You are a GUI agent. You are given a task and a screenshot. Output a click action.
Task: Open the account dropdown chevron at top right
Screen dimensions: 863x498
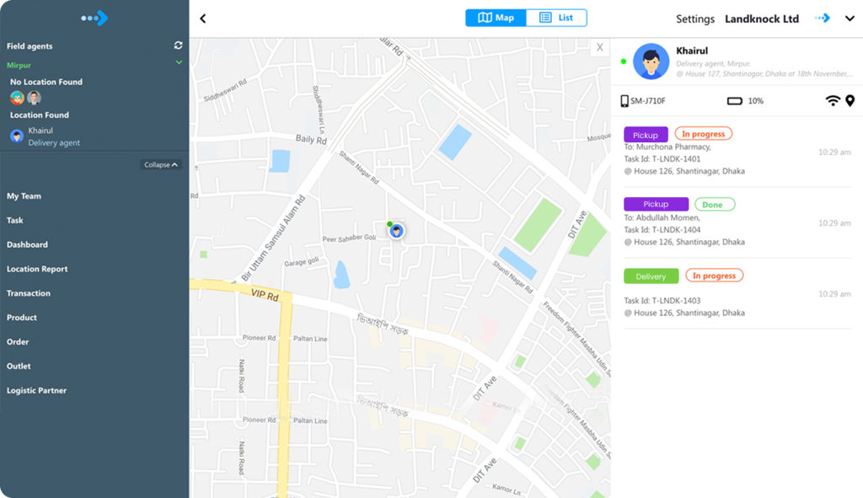850,19
